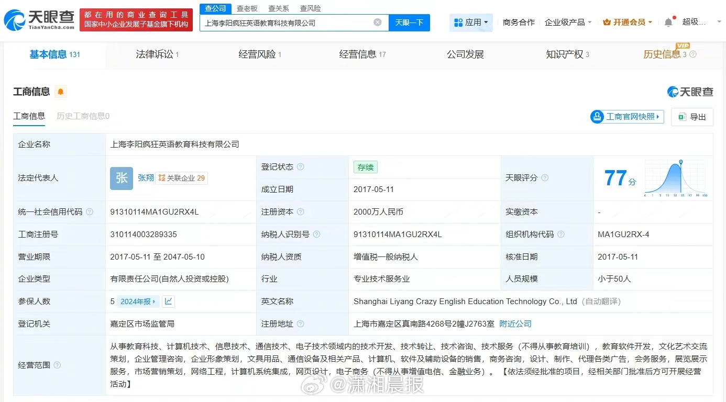Switch to the 知识产权 tab

tap(567, 54)
